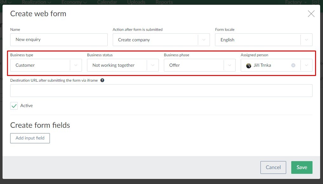
Task: Click the Destination URL text field
Action: pos(161,91)
